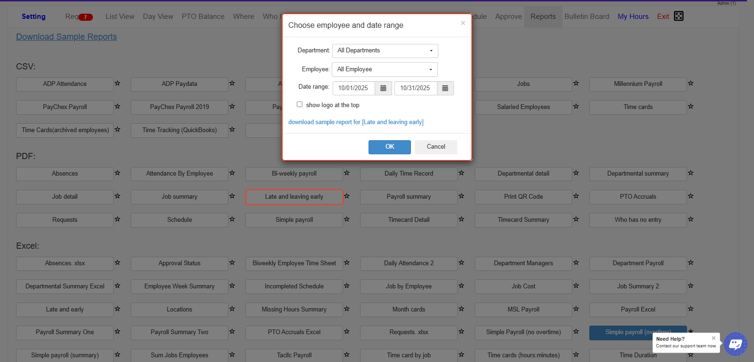Favorite the Millennium Payroll report star
Viewport: 754px width, 362px height.
[691, 84]
